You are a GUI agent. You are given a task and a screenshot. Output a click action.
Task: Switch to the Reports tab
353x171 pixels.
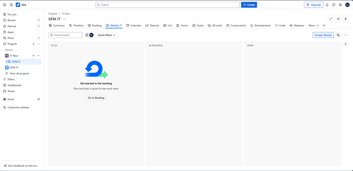tap(152, 26)
